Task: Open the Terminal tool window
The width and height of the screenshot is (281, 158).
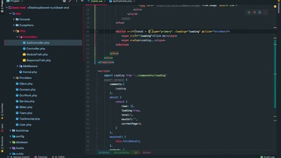Action: point(41,157)
